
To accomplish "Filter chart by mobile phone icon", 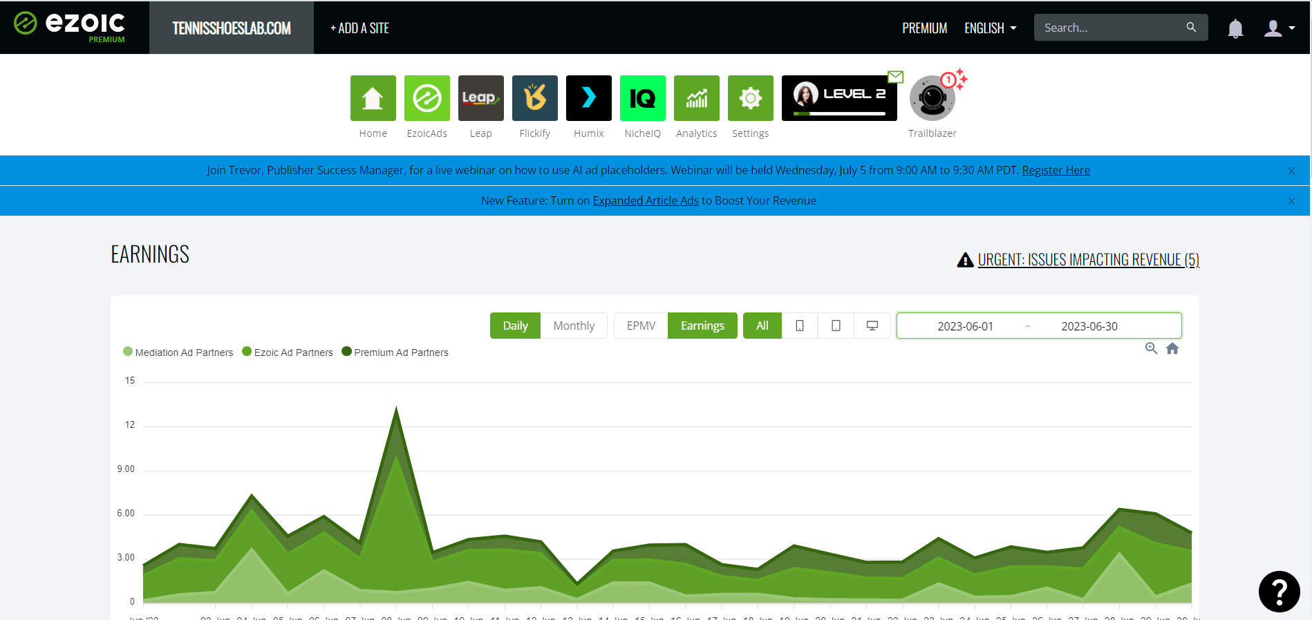I will [800, 326].
